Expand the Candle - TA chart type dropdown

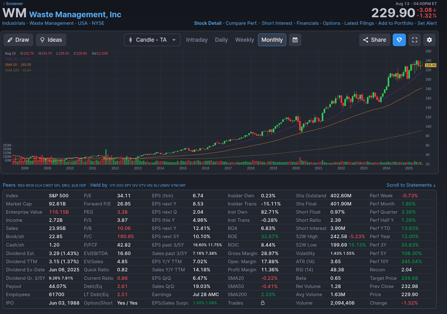[x=152, y=40]
